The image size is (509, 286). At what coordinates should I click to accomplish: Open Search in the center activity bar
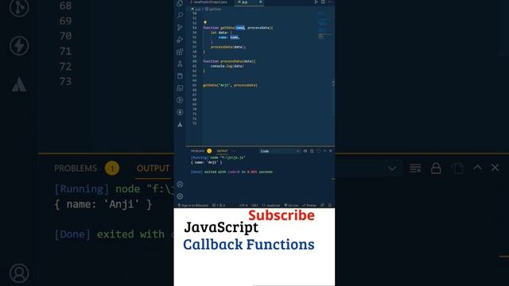click(180, 15)
